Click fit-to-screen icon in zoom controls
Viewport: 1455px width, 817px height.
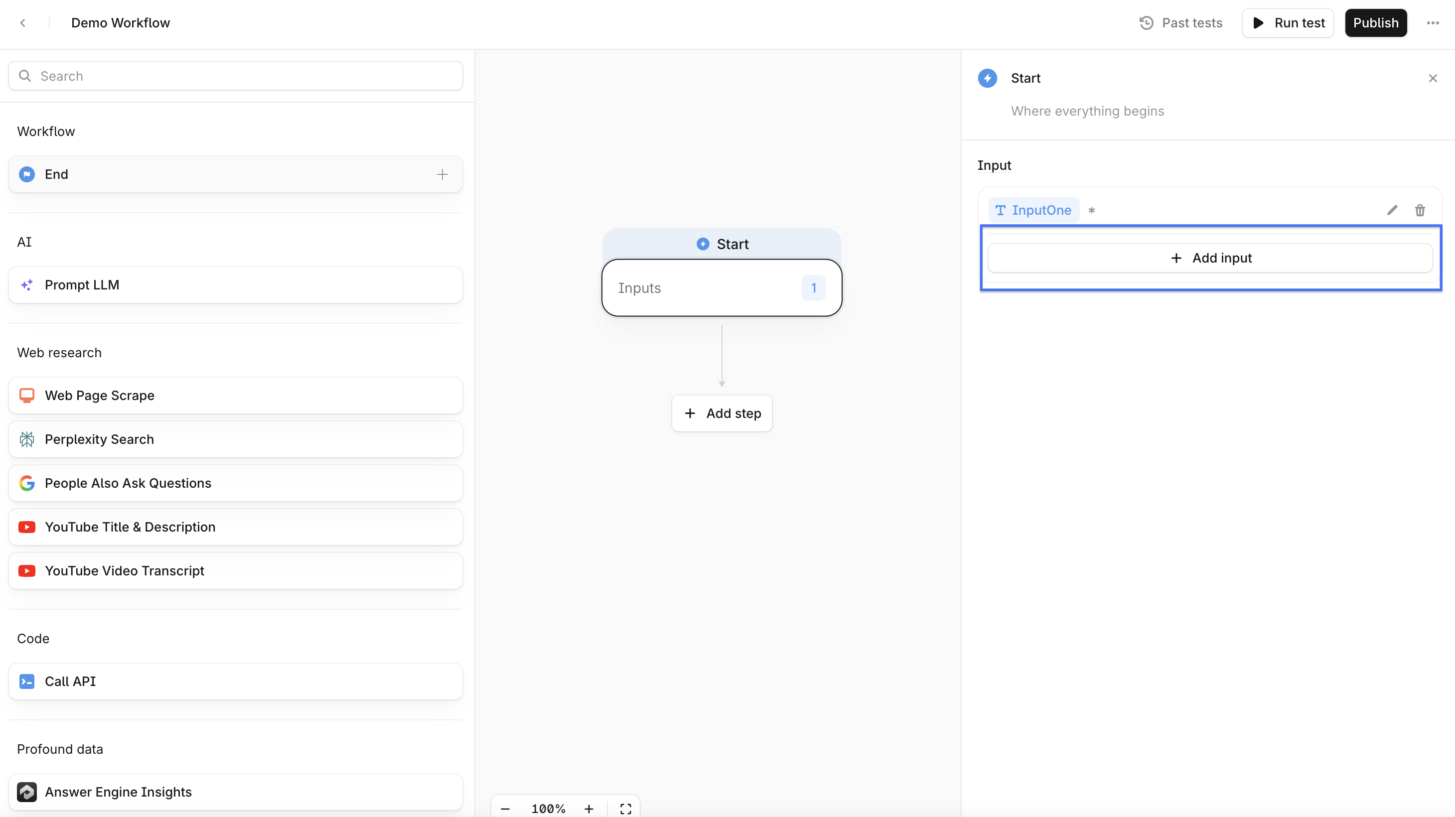click(x=625, y=808)
